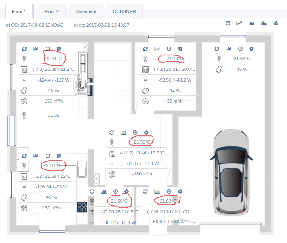Click the -116.94 / -93 W value
The width and height of the screenshot is (287, 243).
pyautogui.click(x=52, y=187)
